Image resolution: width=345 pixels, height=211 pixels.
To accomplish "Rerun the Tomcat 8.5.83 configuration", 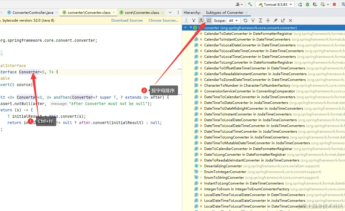I will 300,4.
